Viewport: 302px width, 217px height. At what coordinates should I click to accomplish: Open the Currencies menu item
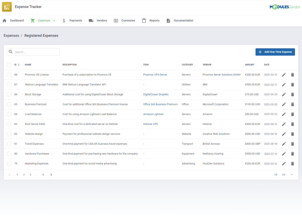coord(124,21)
